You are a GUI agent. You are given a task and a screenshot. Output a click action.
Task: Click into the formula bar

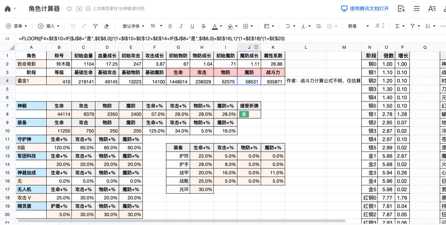pos(230,38)
